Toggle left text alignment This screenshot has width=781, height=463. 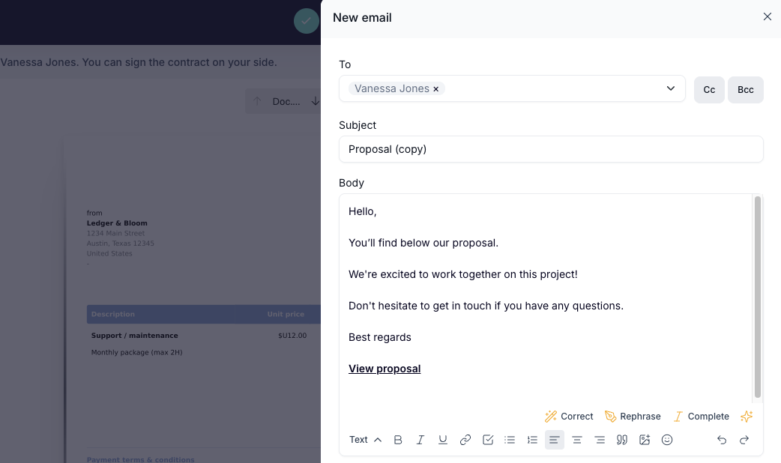coord(555,440)
